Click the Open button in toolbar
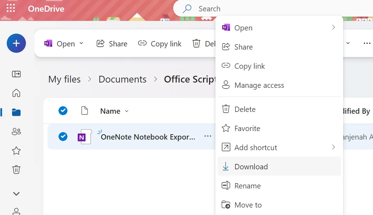The image size is (373, 215). point(60,44)
